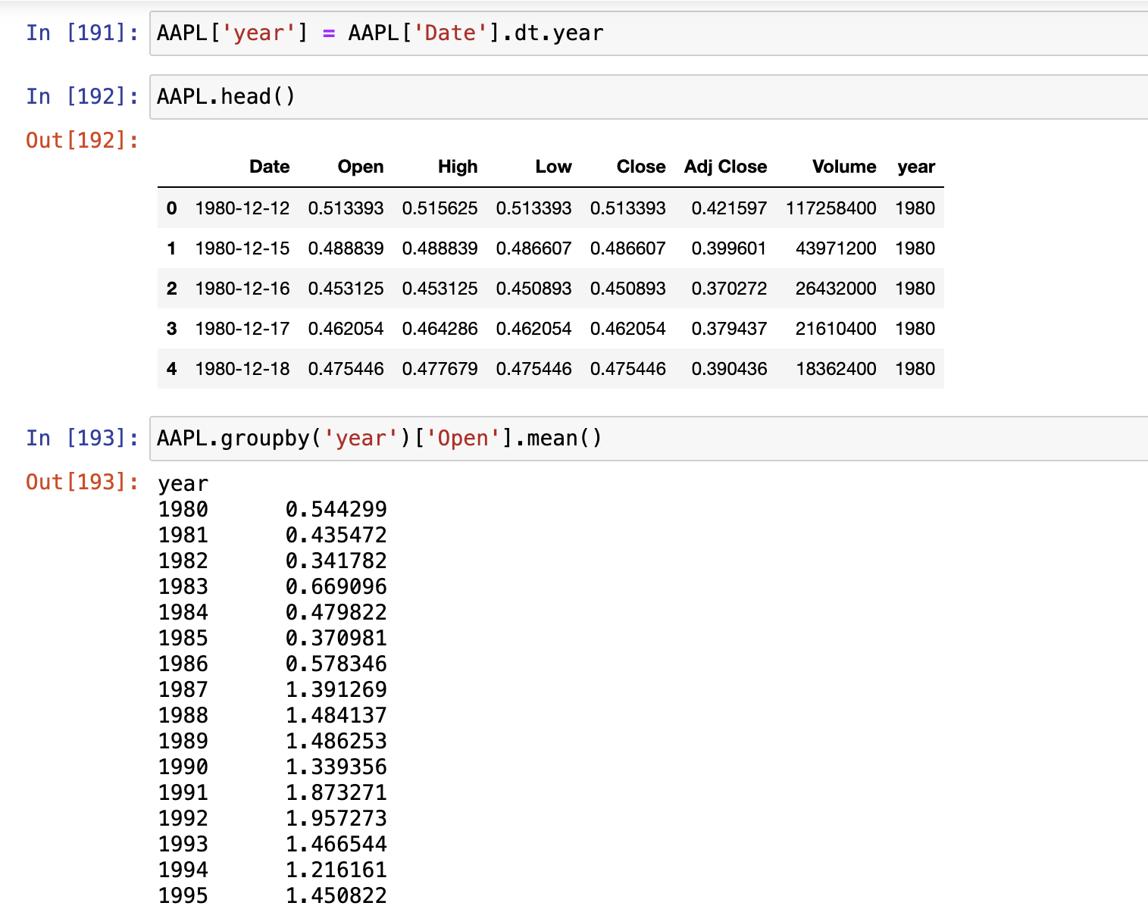Click the 1986 mean value 0.578346

[336, 664]
